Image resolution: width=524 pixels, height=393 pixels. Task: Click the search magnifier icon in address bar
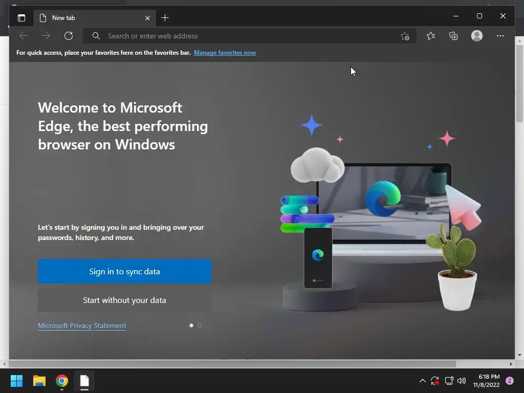96,36
